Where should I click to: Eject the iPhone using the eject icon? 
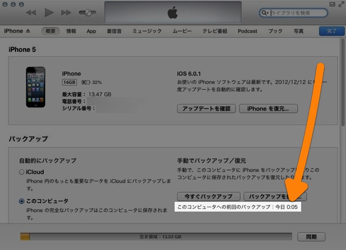point(28,31)
